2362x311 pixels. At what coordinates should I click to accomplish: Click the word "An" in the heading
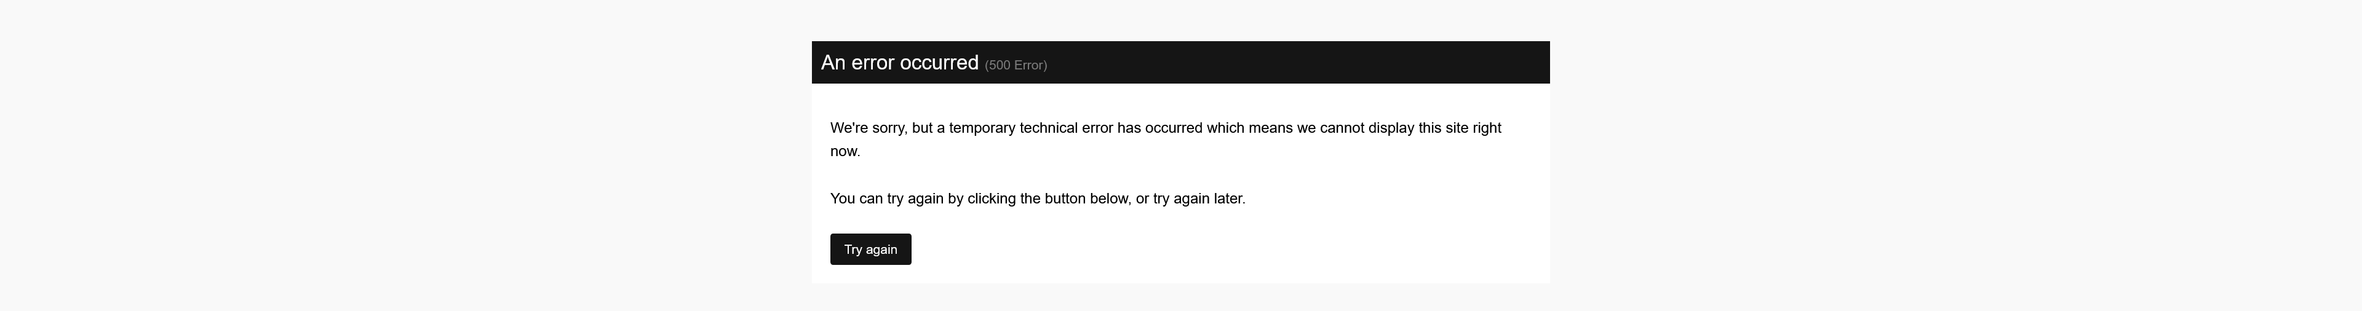coord(833,62)
